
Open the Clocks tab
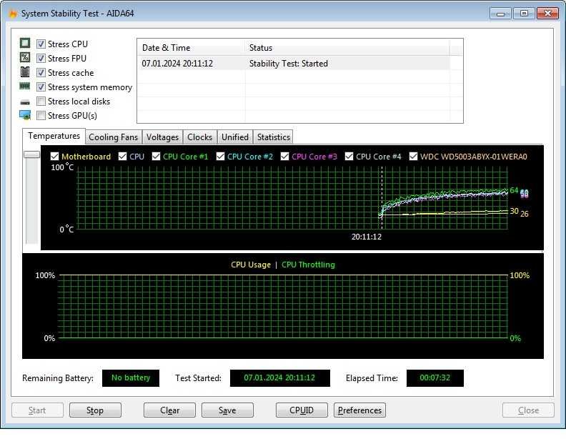[x=199, y=137]
